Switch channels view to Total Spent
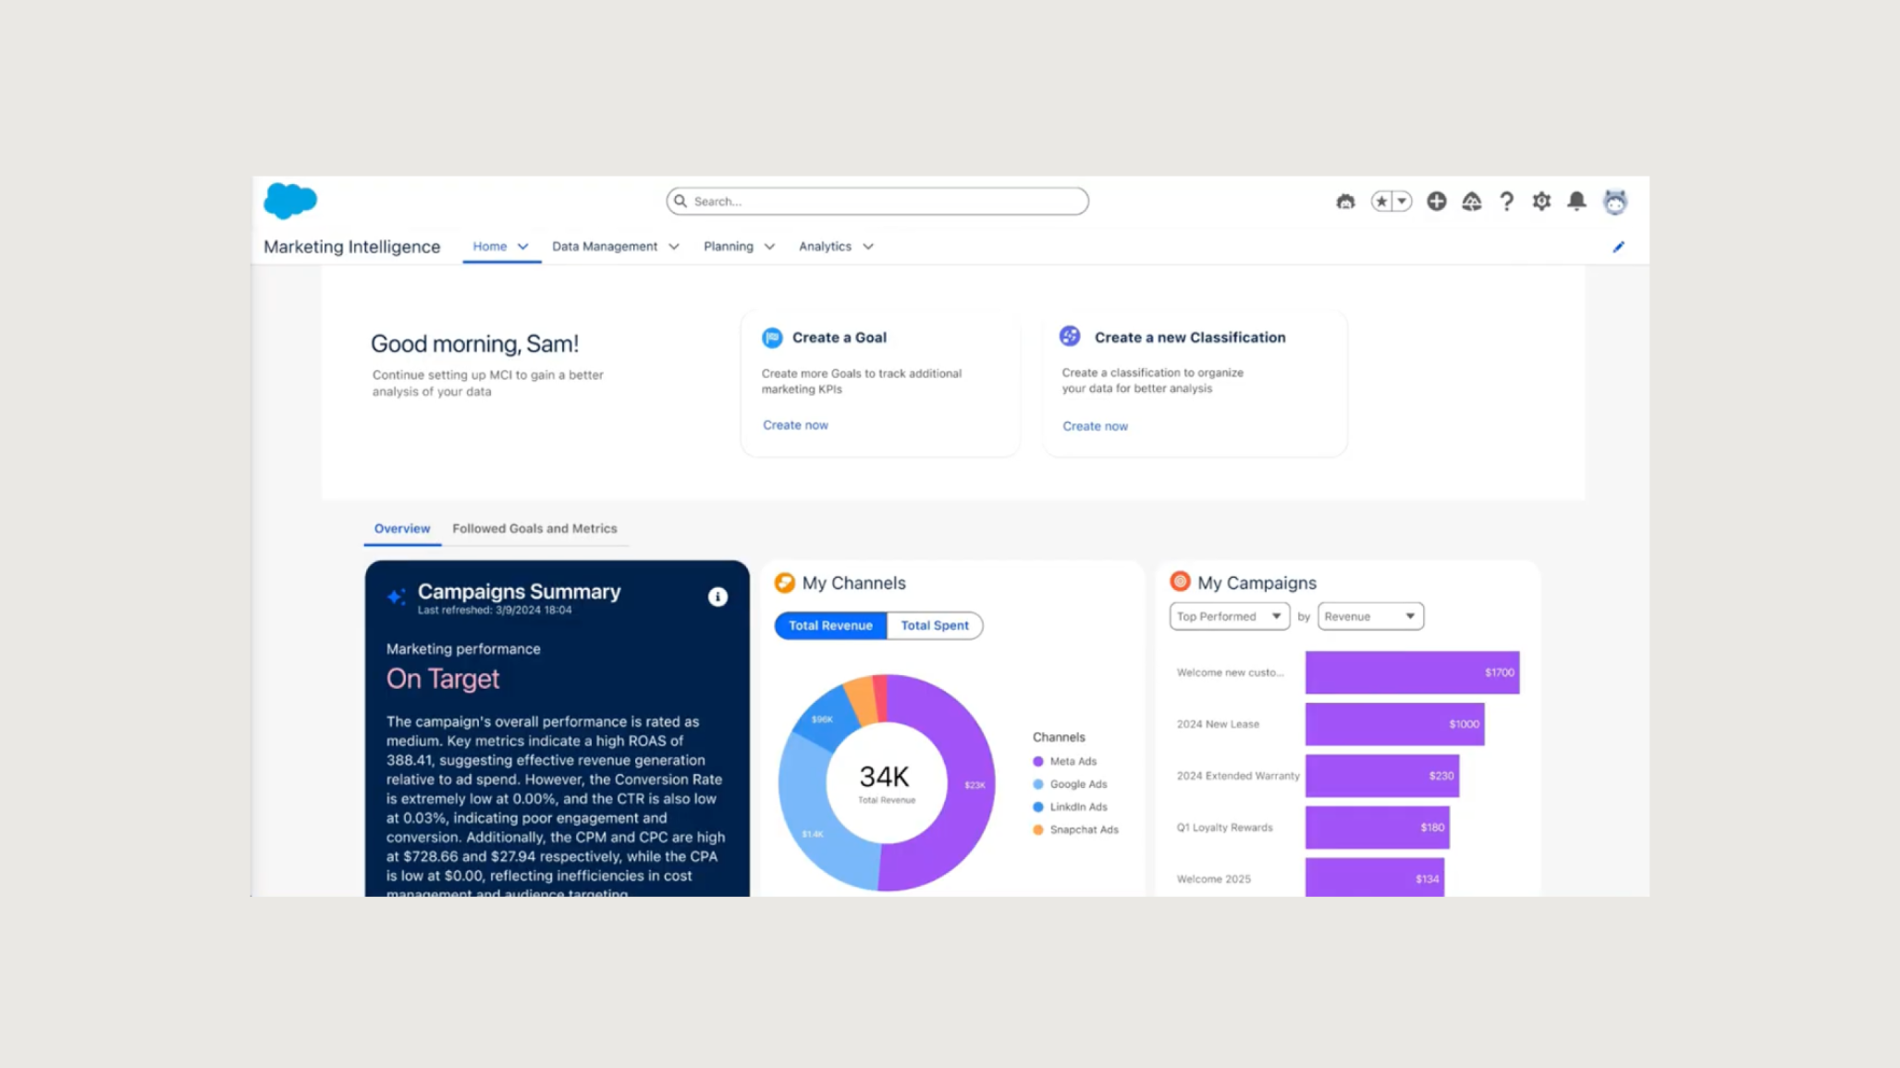The image size is (1900, 1068). click(935, 625)
